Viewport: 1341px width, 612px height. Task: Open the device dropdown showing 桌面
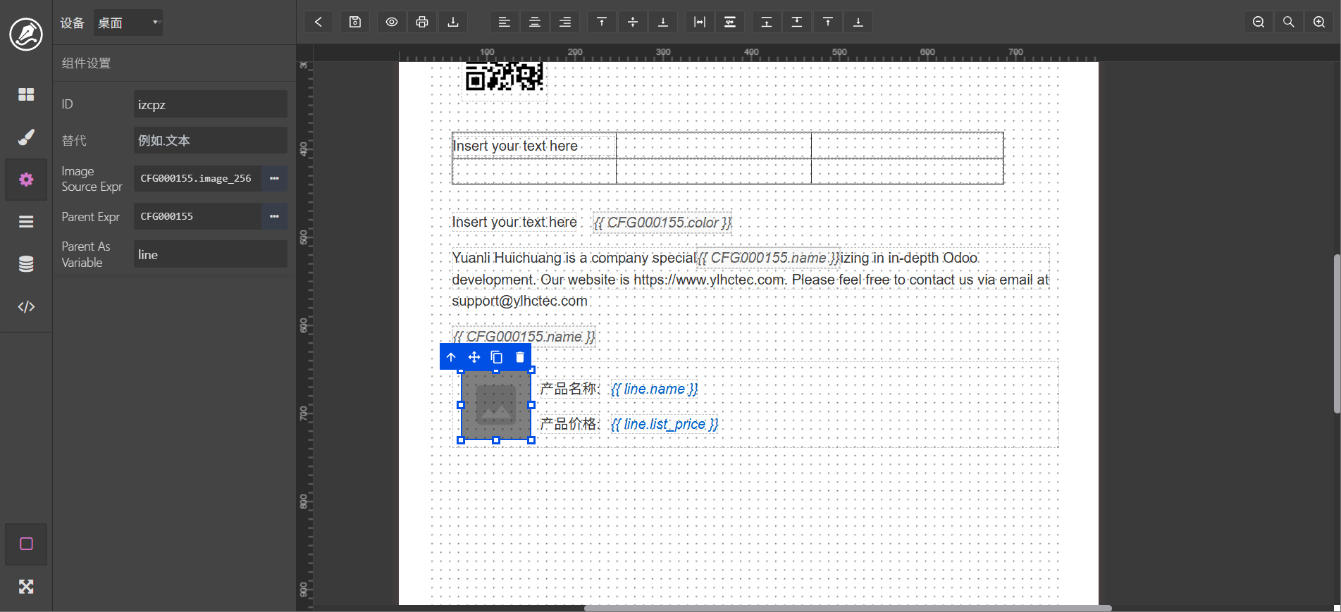pos(128,23)
